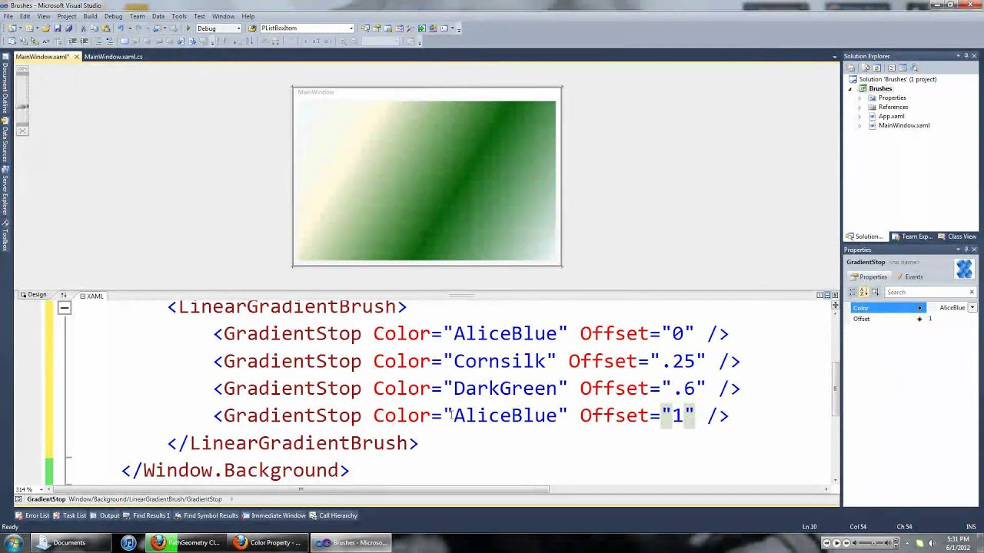Click the swap panes arrows icon

[x=64, y=296]
